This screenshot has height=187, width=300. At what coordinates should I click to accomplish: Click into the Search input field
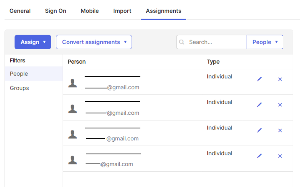[x=208, y=42]
